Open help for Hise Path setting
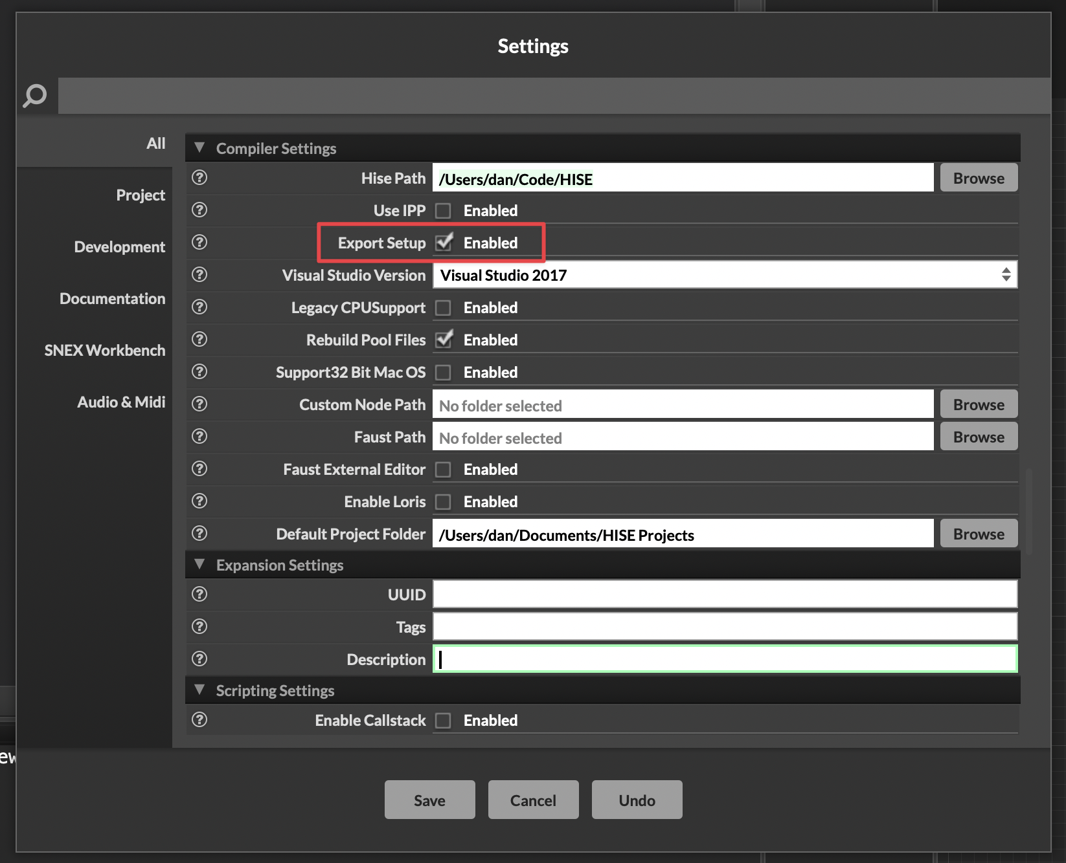The image size is (1066, 863). (199, 177)
